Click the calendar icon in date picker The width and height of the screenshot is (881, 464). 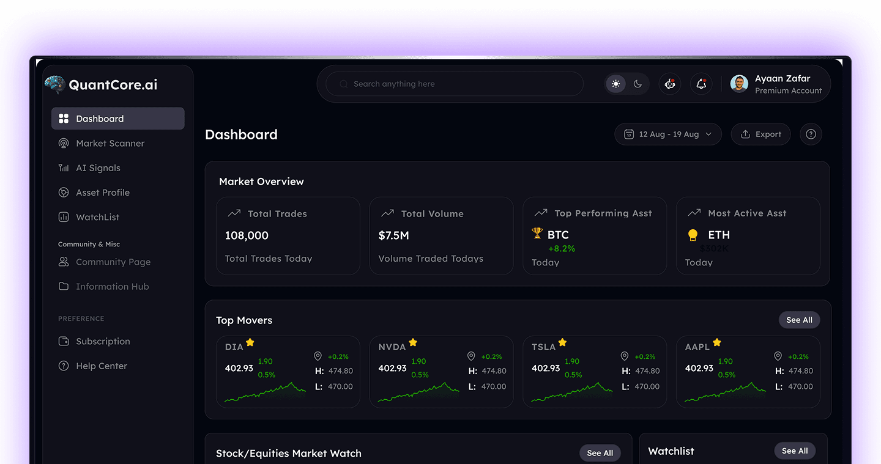(628, 134)
